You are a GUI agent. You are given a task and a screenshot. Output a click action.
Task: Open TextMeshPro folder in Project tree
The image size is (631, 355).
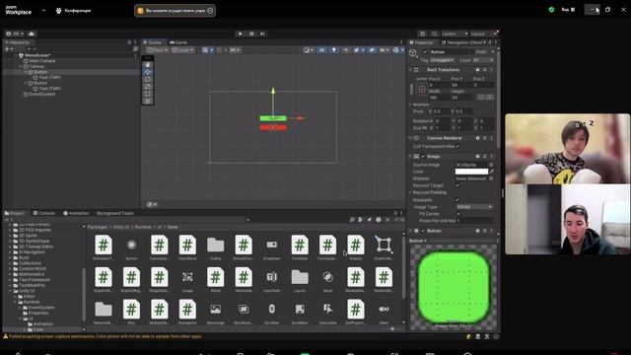(32, 285)
